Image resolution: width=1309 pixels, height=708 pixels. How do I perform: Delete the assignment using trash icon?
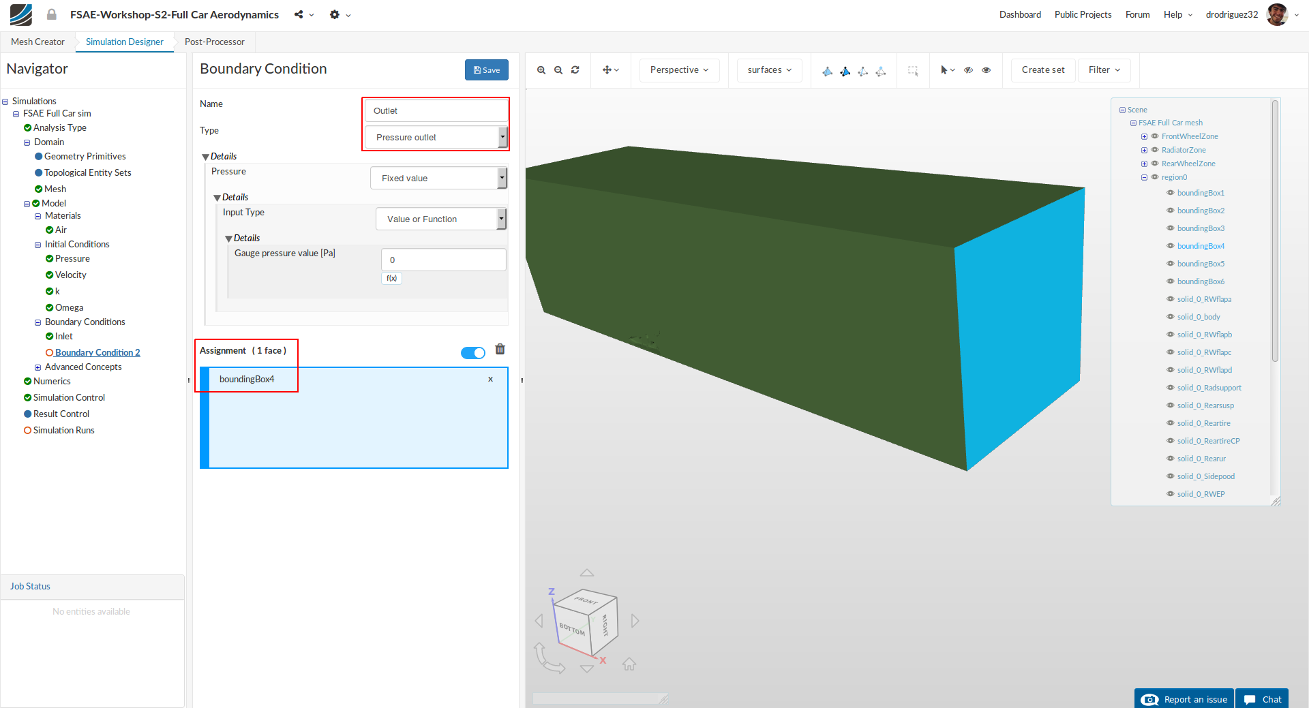pos(500,350)
